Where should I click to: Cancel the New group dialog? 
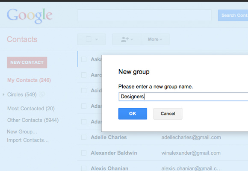click(168, 114)
